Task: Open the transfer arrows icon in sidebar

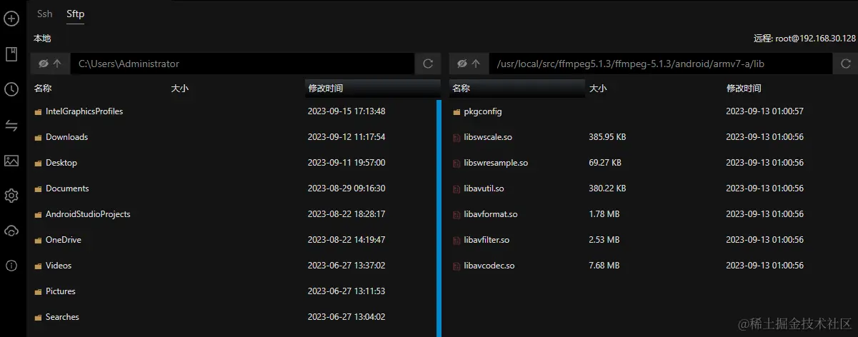Action: coord(11,126)
